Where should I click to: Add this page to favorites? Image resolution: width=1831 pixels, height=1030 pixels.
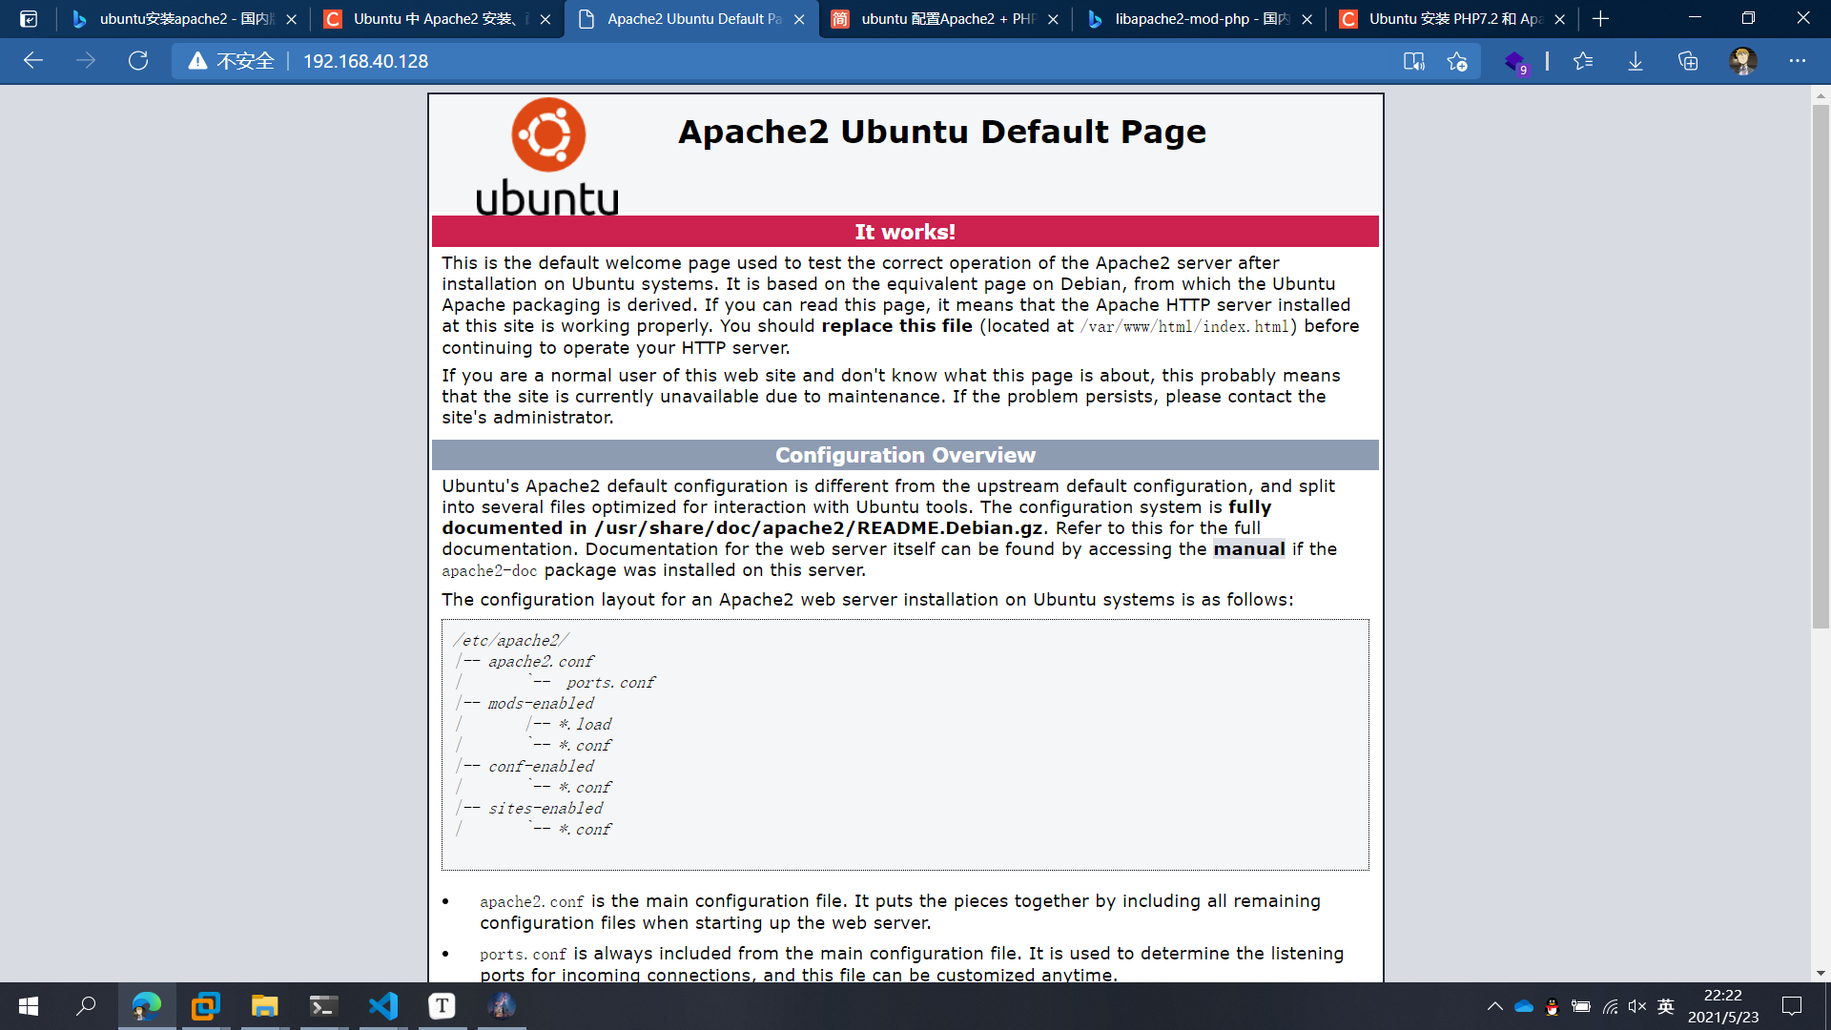click(x=1457, y=61)
